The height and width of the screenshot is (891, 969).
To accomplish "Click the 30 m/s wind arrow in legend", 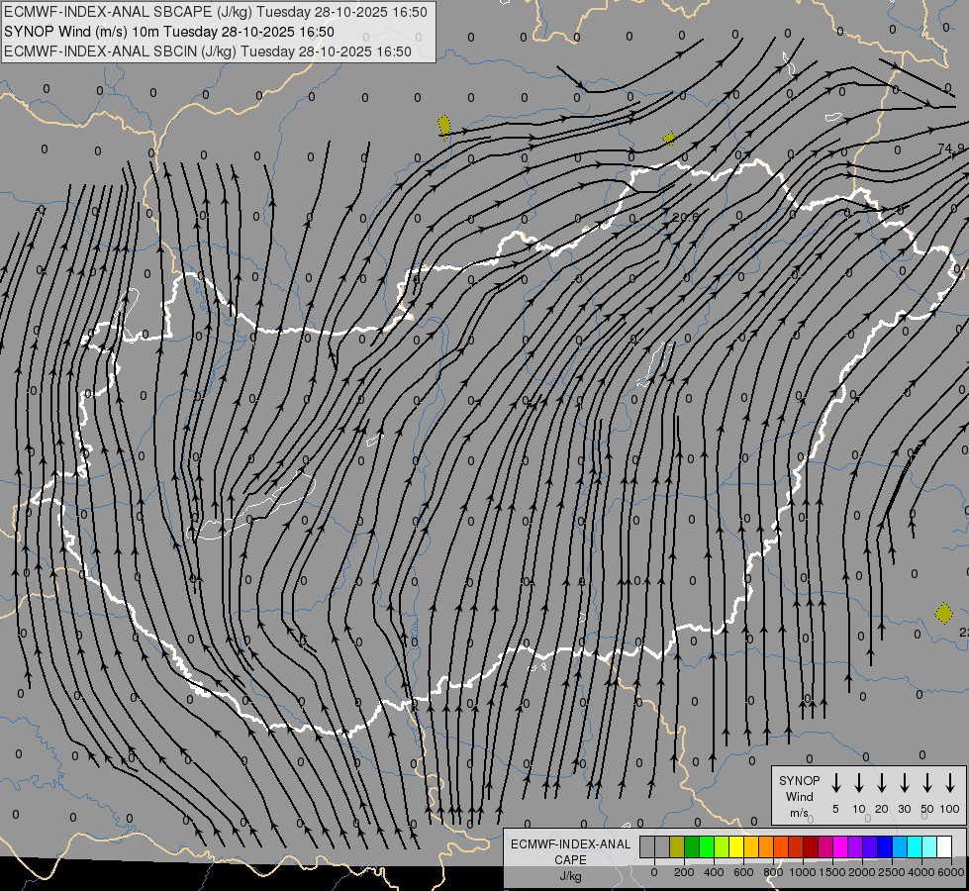I will [904, 783].
